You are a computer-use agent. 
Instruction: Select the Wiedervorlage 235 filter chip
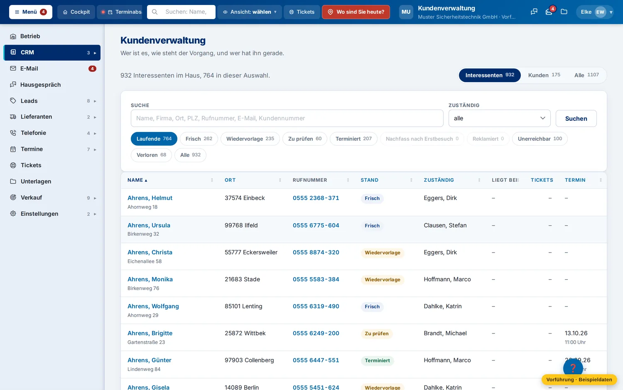(x=250, y=139)
